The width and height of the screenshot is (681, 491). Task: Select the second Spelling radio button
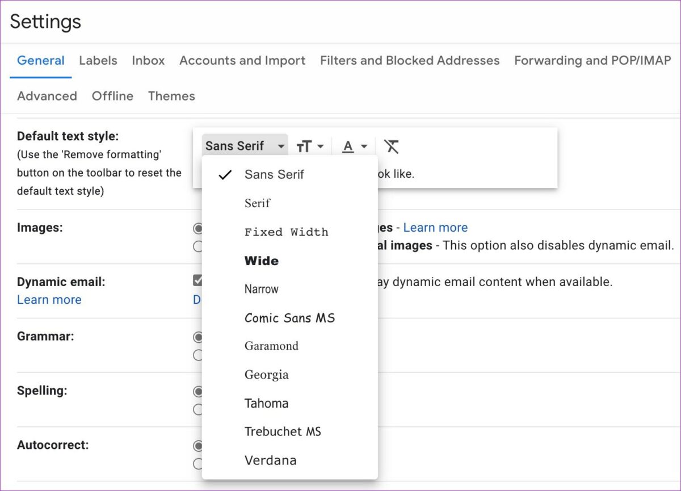pyautogui.click(x=198, y=409)
